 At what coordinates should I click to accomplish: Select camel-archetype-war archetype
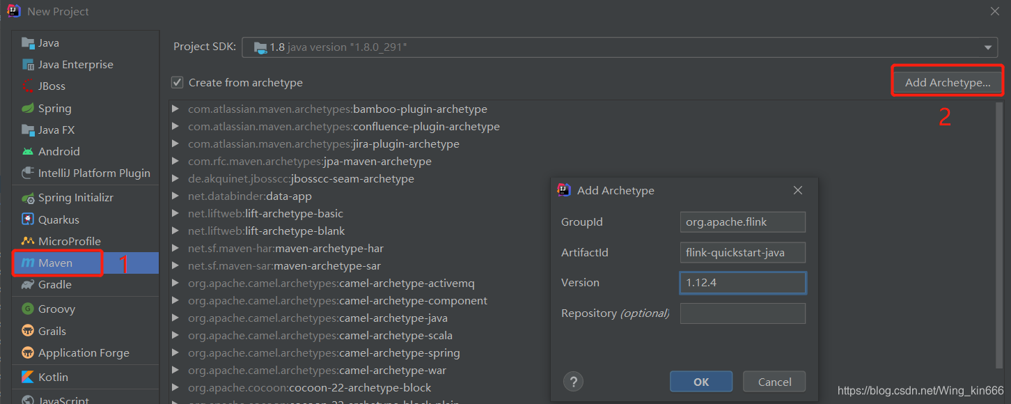317,371
